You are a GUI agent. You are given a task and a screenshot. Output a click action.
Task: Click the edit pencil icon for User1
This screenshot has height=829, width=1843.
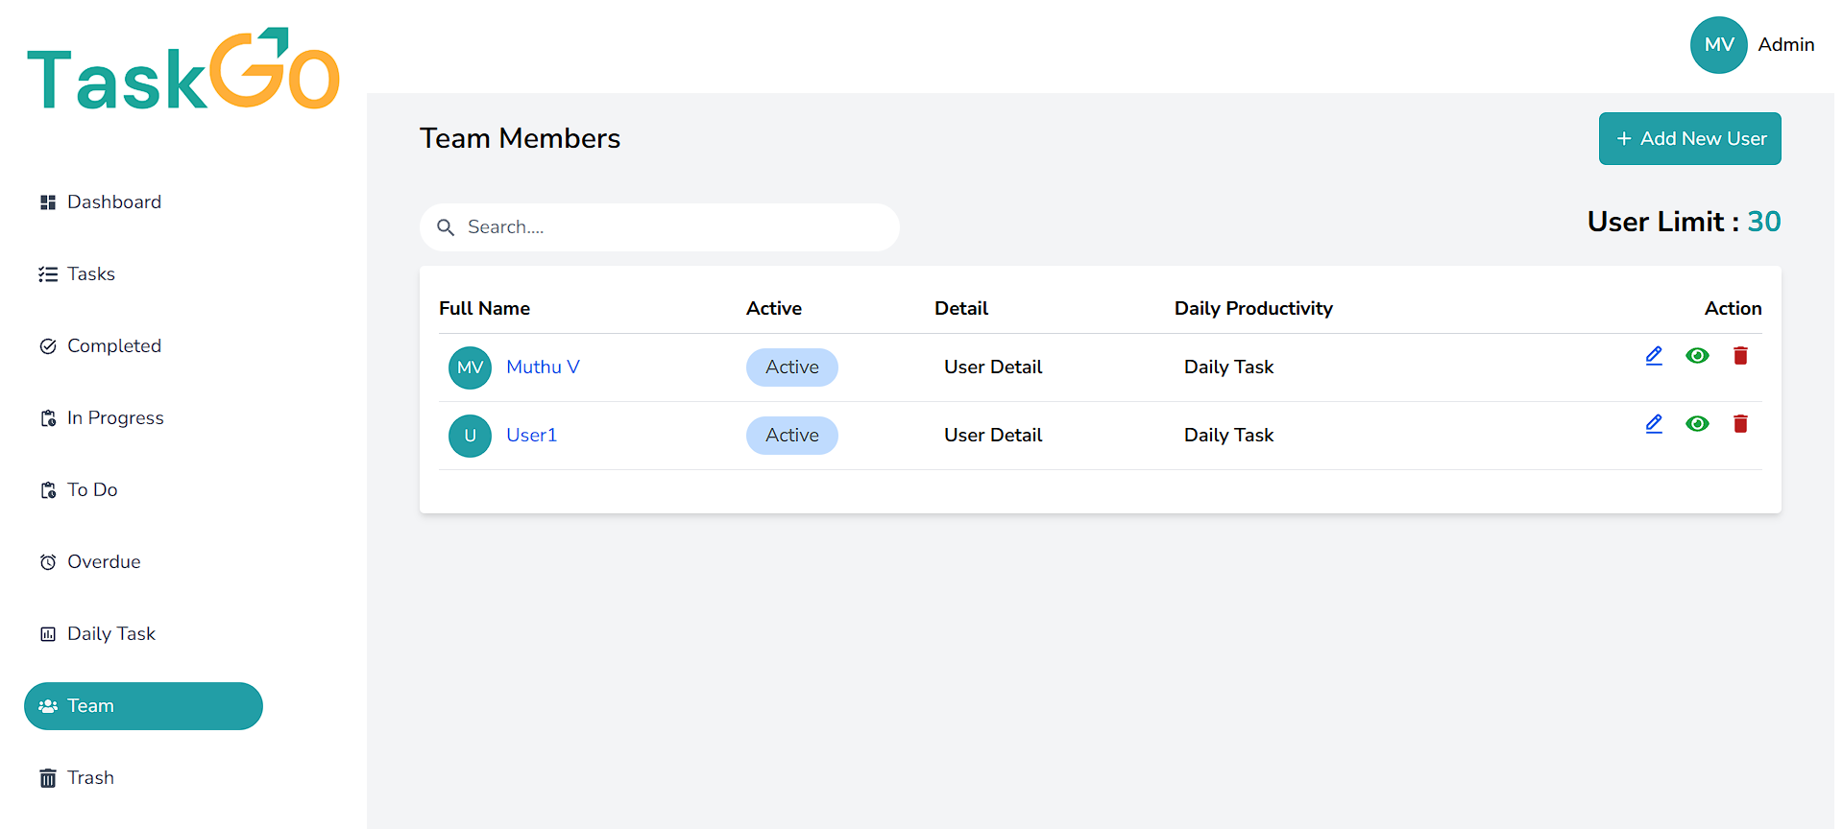coord(1653,424)
